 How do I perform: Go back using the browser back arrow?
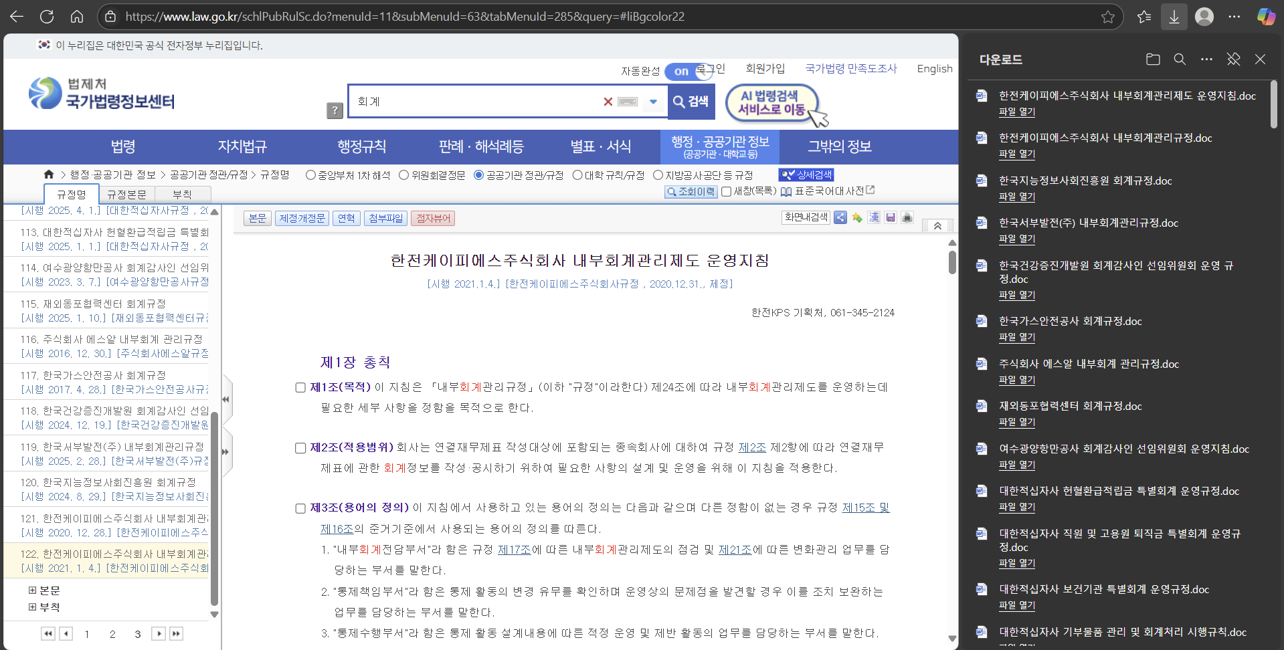[17, 17]
